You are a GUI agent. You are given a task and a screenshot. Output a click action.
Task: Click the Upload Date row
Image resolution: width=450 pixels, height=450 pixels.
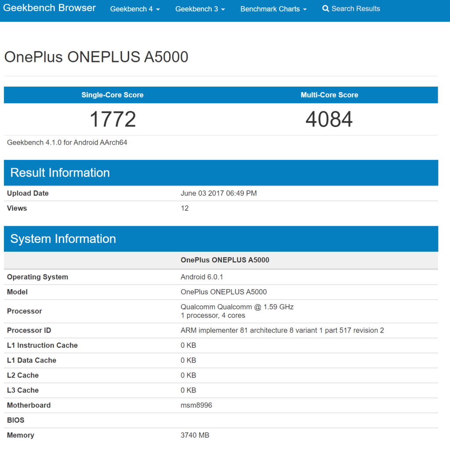click(28, 193)
